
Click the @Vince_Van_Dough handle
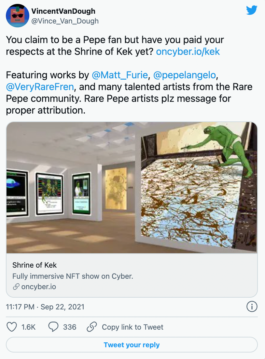click(65, 21)
